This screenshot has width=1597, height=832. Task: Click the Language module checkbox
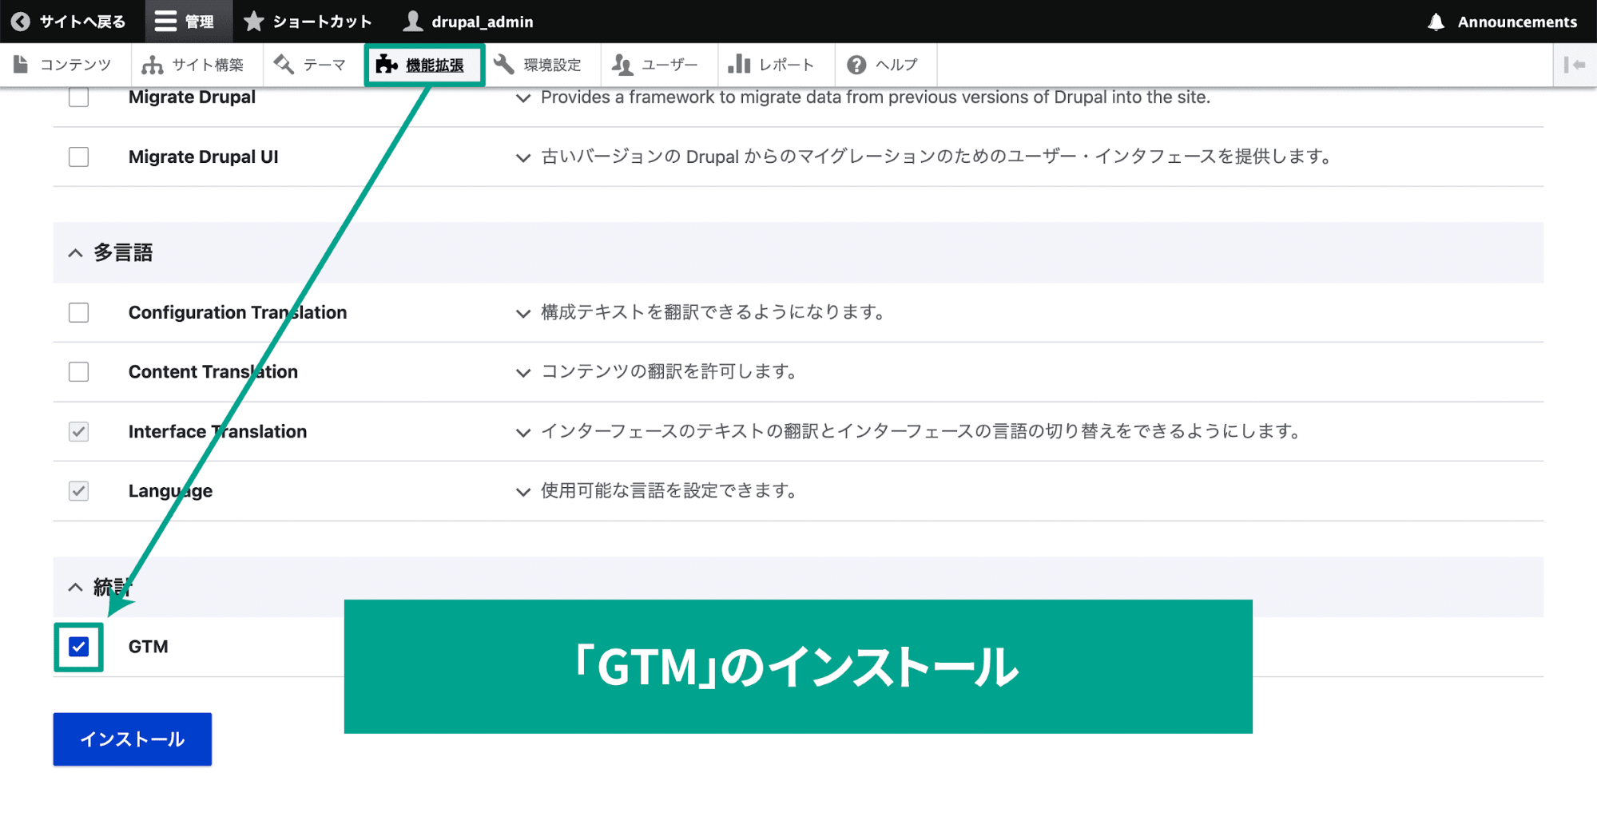(78, 490)
